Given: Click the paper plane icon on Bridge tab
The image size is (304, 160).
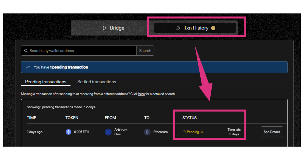Looking at the screenshot, I should click(x=105, y=28).
